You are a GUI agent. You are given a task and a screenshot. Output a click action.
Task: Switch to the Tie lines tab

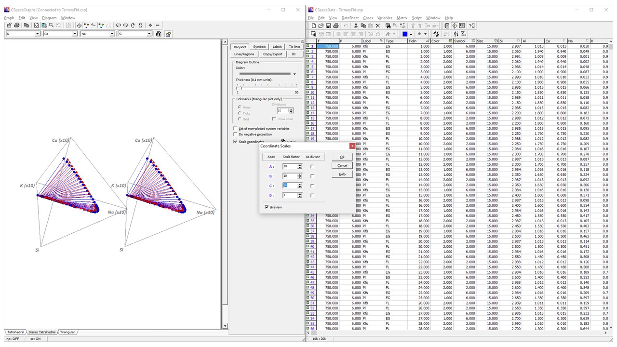tap(294, 47)
